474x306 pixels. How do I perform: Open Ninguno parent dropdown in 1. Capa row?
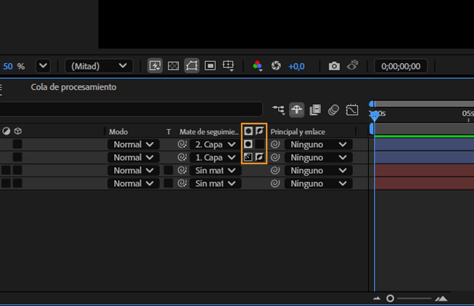coord(318,158)
